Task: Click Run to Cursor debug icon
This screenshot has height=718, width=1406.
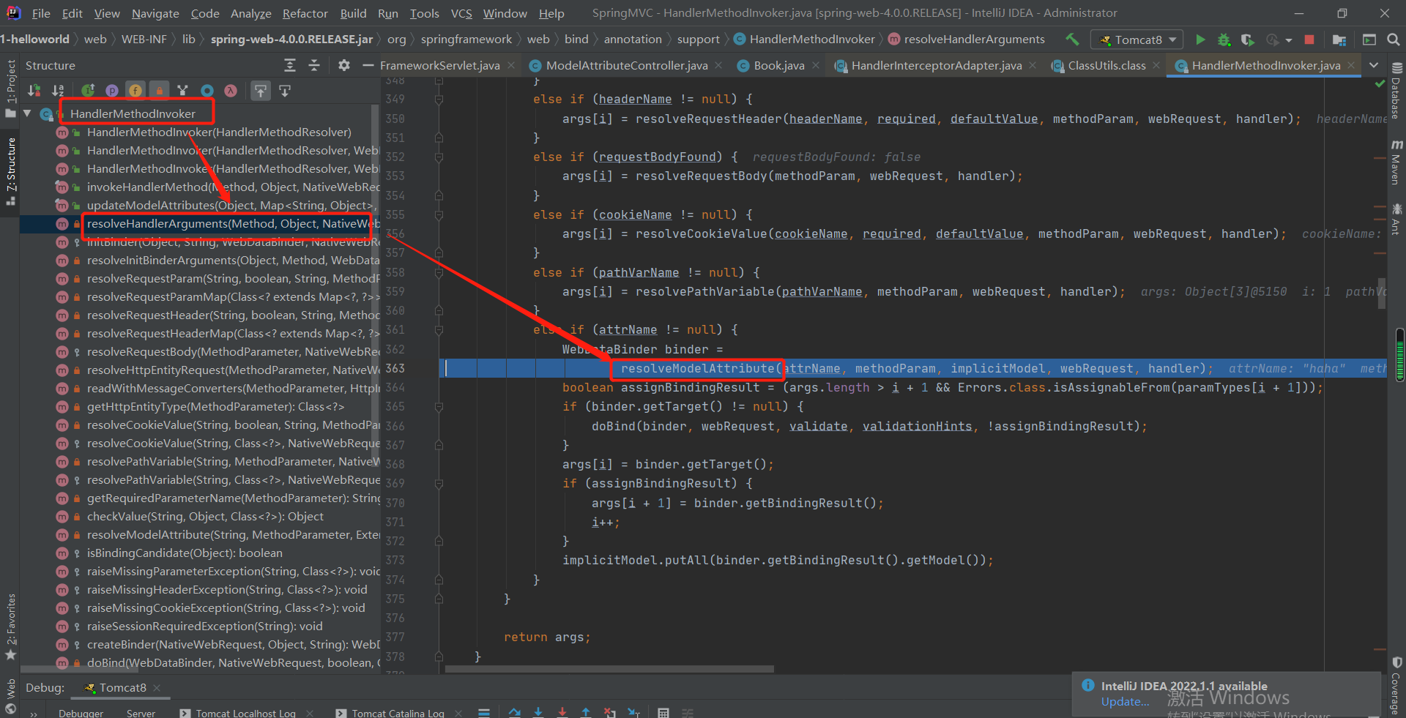Action: [x=633, y=712]
